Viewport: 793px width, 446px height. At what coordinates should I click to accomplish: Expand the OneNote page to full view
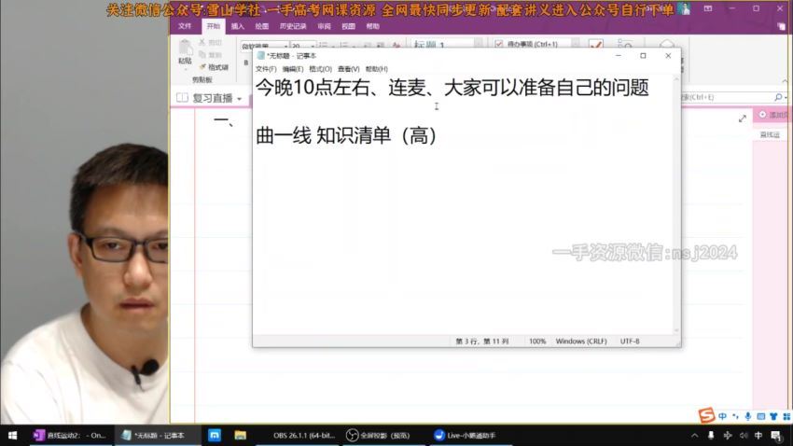(742, 118)
